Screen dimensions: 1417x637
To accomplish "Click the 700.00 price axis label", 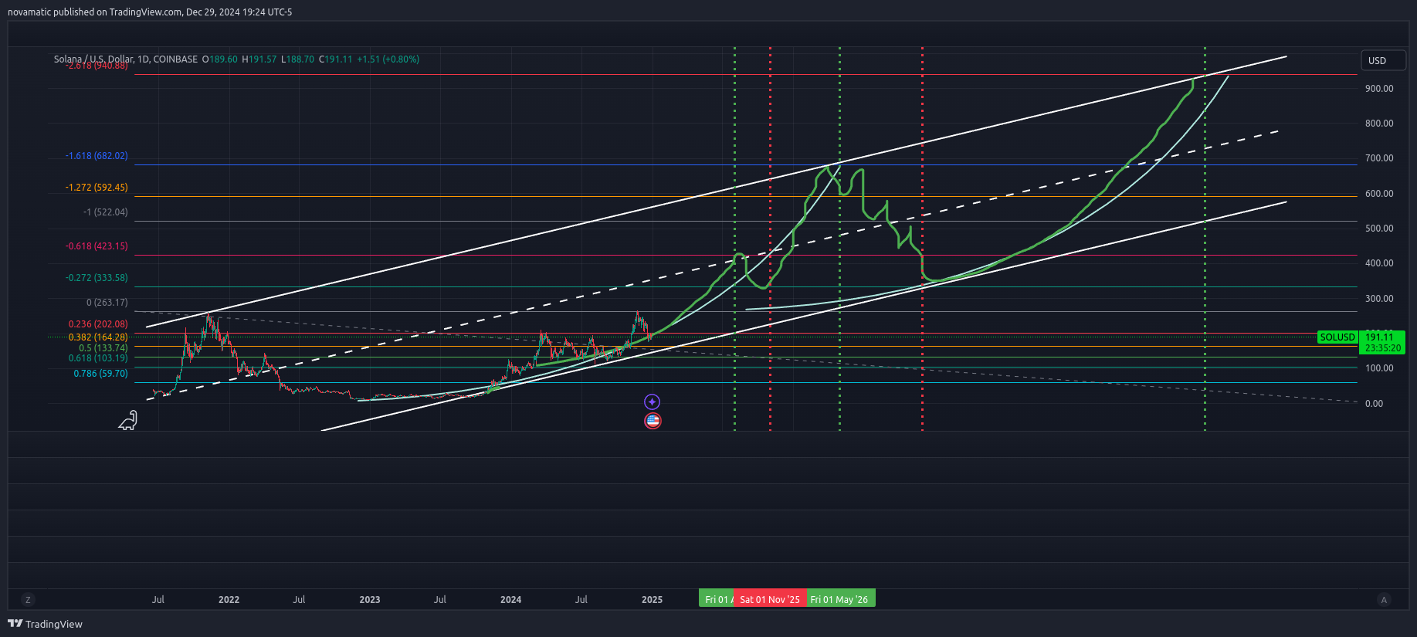I will (1379, 158).
